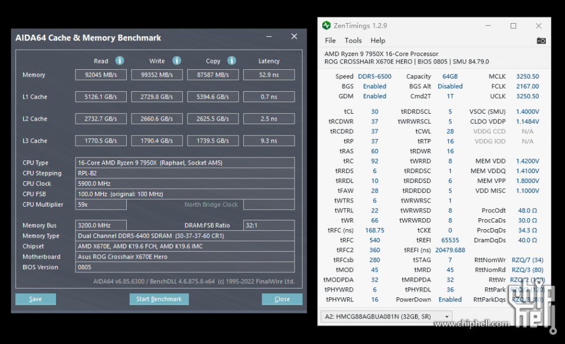Select the L2 Cache Write value 2660.6 GB/s
Screen dimensions: 565x344
click(x=157, y=119)
